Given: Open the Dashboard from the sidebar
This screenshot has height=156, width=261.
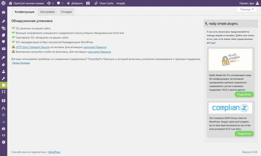Looking at the screenshot, I should coord(4,12).
